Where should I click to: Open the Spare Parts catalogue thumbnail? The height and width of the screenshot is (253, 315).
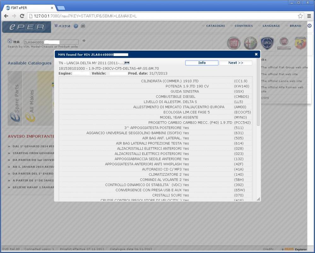(15, 98)
